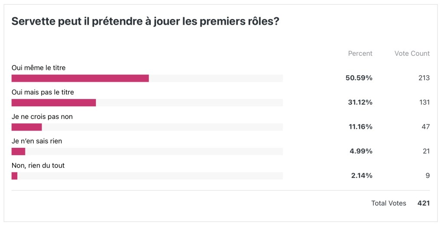
Task: Click the 21 vote count
Action: [x=426, y=151]
